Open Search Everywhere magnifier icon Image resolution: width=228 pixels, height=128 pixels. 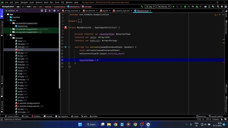click(x=218, y=6)
